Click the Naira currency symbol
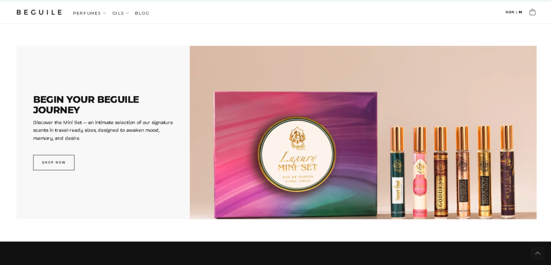 point(520,12)
